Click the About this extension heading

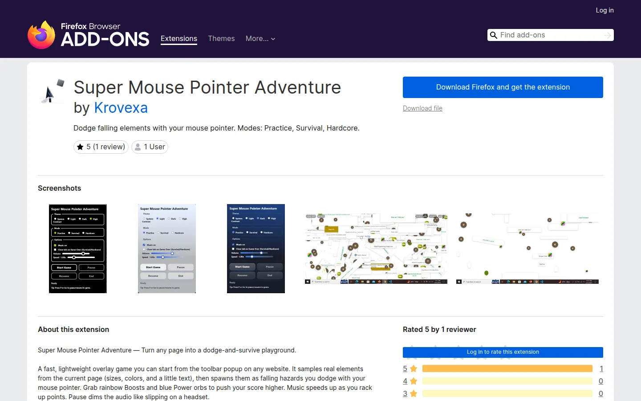[x=73, y=329]
